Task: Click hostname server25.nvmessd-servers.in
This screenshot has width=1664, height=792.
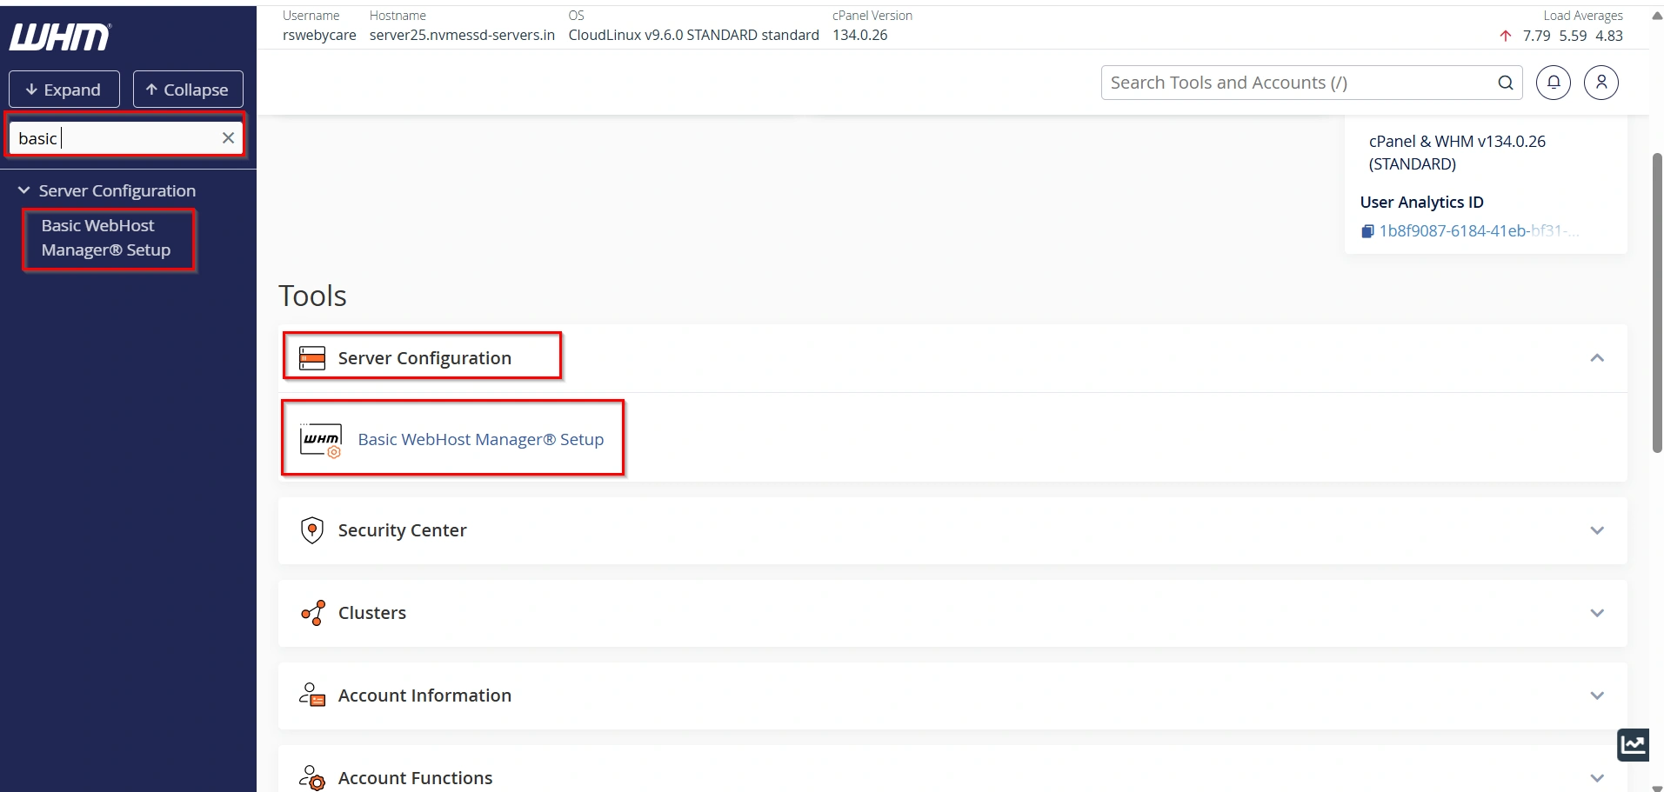Action: (x=462, y=36)
